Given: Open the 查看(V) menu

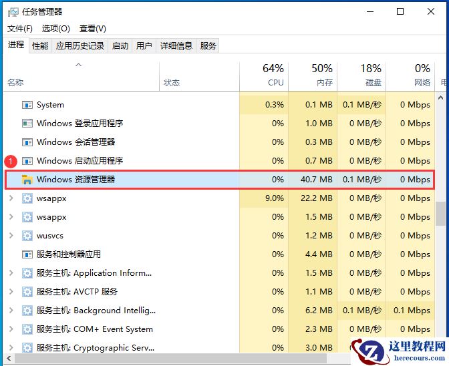Looking at the screenshot, I should pyautogui.click(x=92, y=29).
